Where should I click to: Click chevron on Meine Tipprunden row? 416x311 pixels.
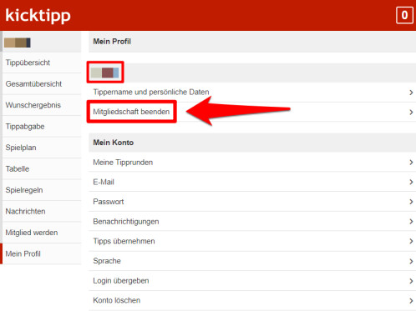[x=411, y=163]
